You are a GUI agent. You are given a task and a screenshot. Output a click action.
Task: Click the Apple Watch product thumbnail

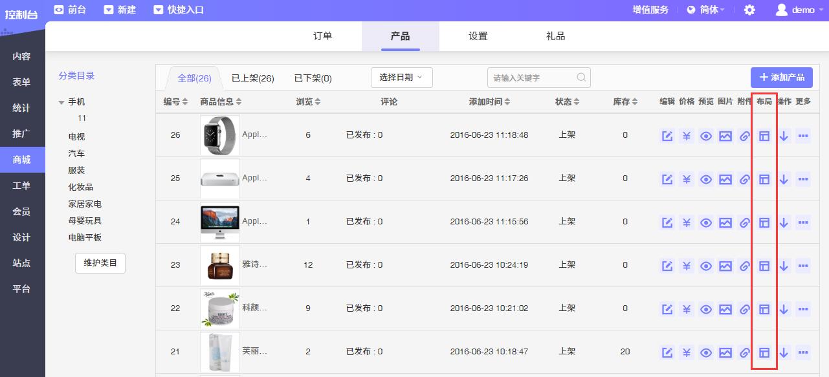pyautogui.click(x=220, y=135)
